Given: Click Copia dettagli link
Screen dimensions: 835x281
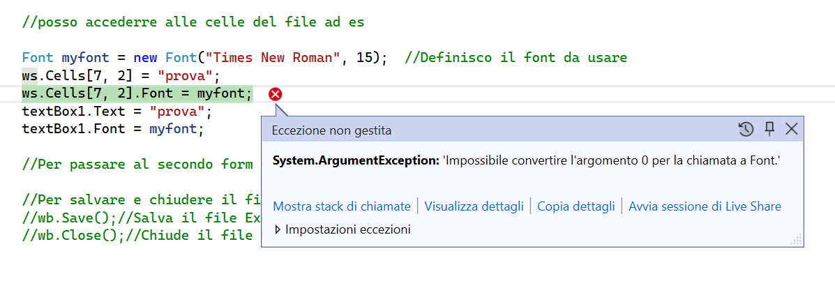Looking at the screenshot, I should [x=576, y=206].
